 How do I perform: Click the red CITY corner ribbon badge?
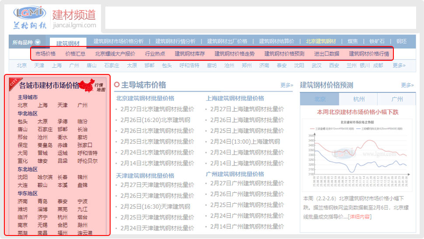(14, 82)
